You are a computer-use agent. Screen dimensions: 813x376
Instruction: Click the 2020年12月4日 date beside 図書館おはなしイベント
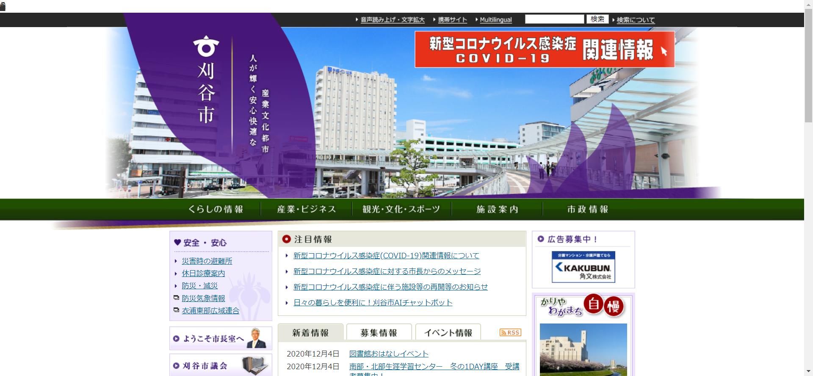click(x=313, y=354)
